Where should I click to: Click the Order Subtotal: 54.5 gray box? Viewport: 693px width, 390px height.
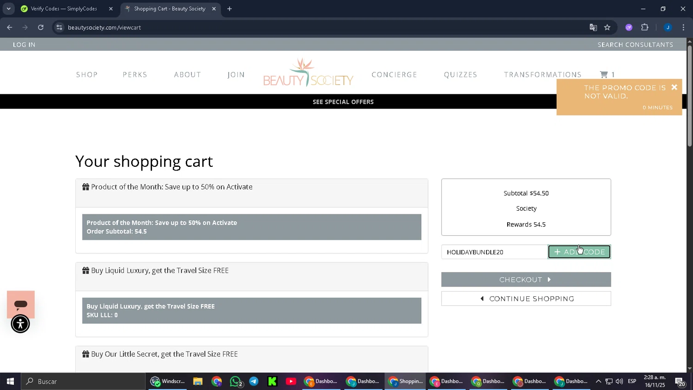pos(252,227)
